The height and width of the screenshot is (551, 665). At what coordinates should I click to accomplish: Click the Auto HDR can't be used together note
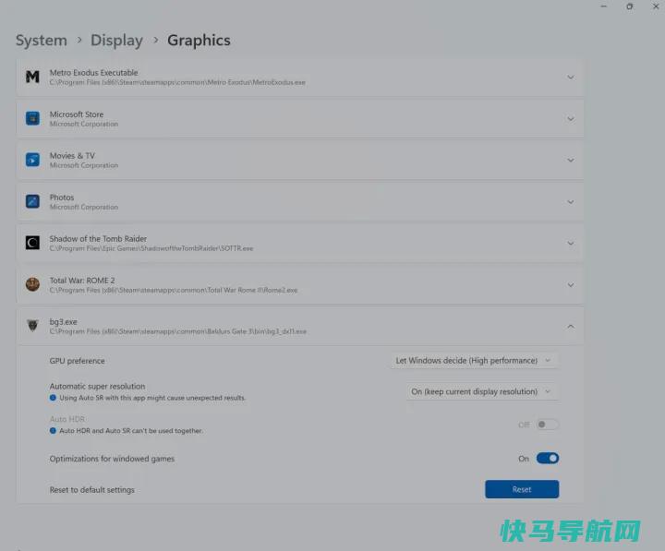(x=131, y=431)
